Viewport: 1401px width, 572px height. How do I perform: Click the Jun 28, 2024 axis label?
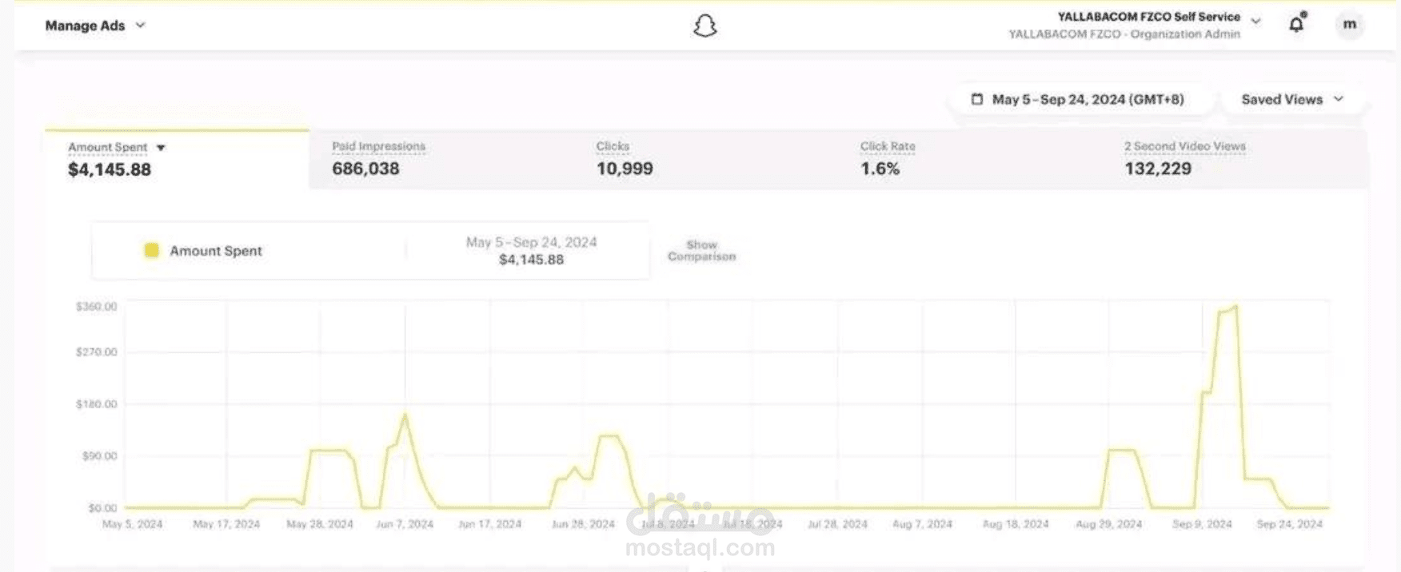[583, 524]
